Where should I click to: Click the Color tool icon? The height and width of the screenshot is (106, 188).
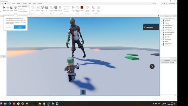[x=56, y=7]
